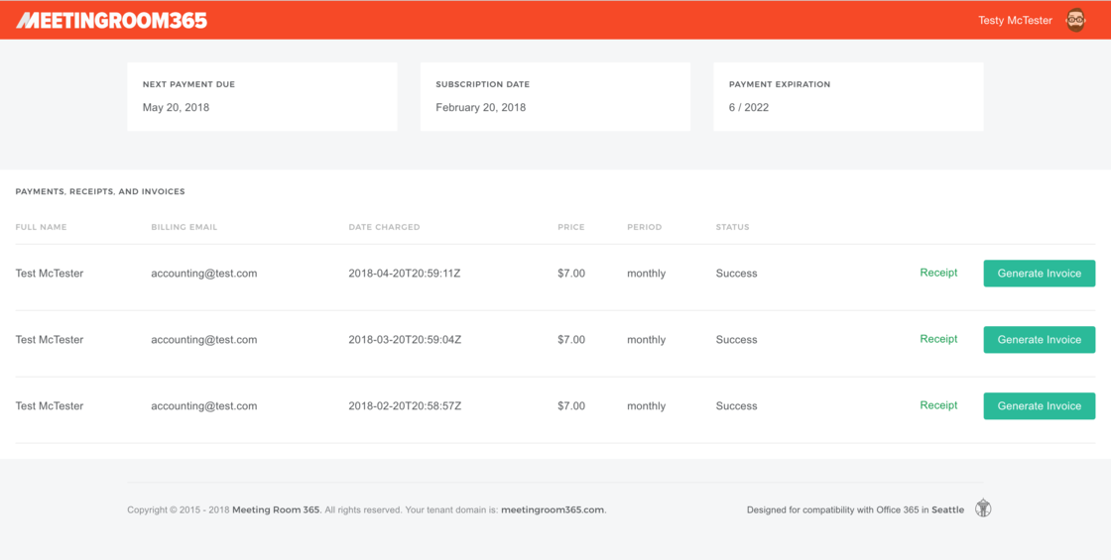Follow the Meeting Room 365 footer link
Viewport: 1111px width, 560px height.
point(277,509)
